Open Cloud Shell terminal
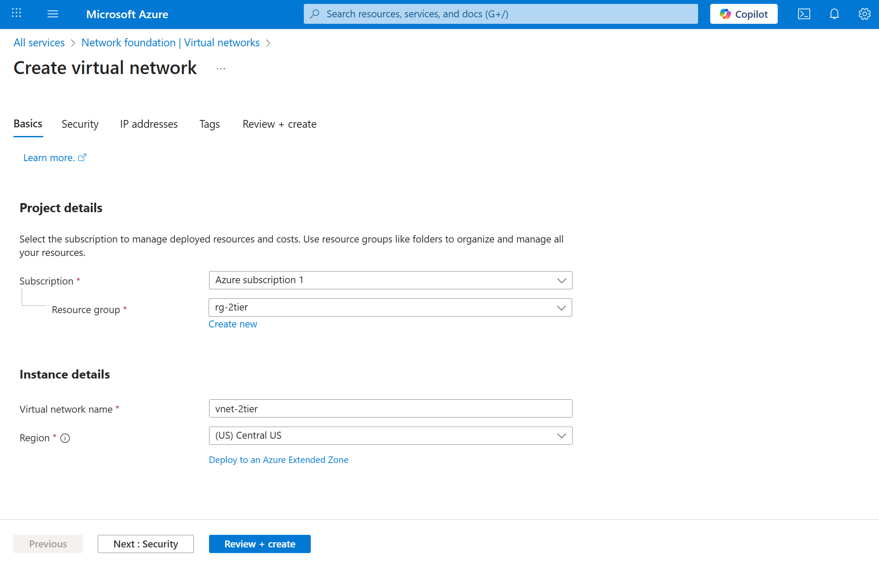Viewport: 879px width, 563px height. pyautogui.click(x=804, y=14)
